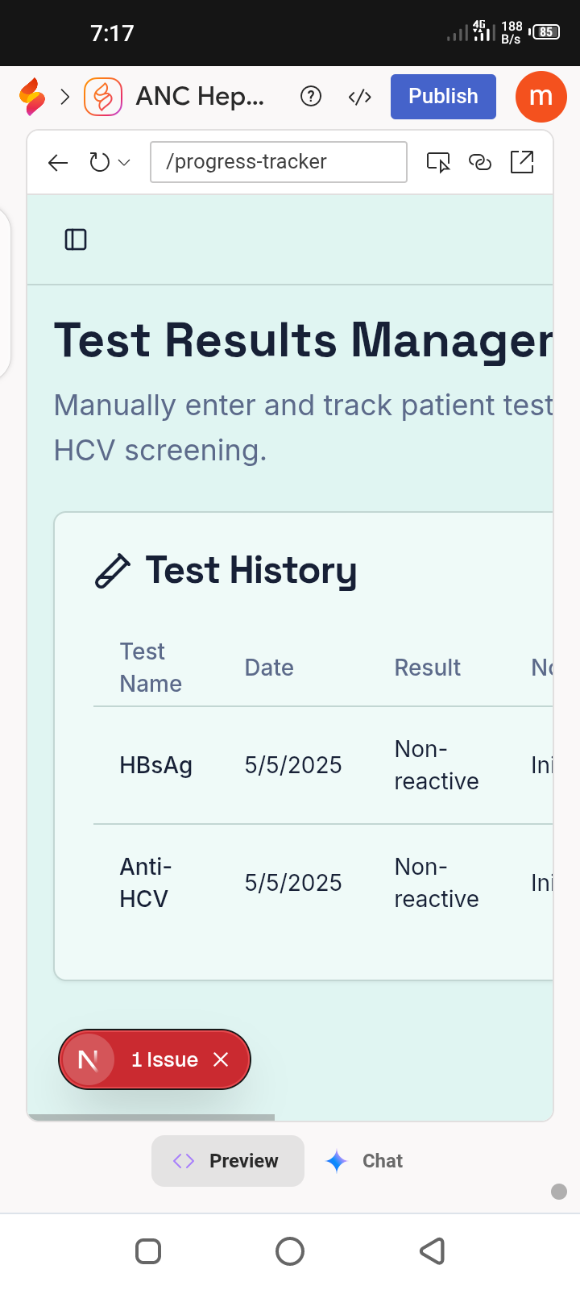This screenshot has height=1290, width=580.
Task: Activate the select element tool
Action: click(438, 163)
